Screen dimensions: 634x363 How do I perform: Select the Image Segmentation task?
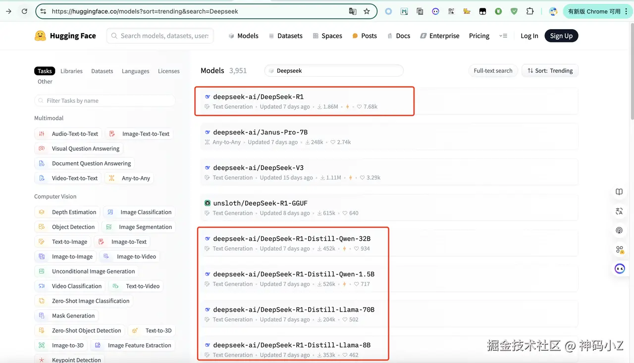pyautogui.click(x=138, y=227)
